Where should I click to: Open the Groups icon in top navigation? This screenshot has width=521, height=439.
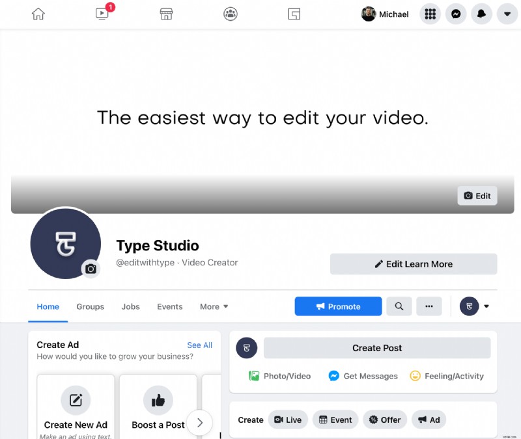tap(231, 14)
